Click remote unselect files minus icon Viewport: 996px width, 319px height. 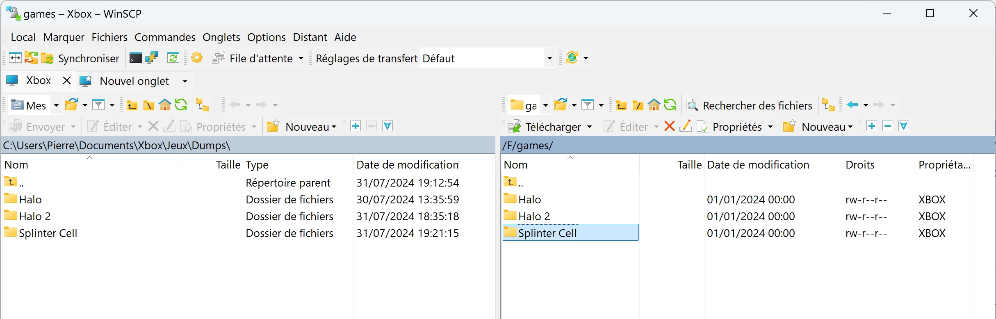pyautogui.click(x=888, y=126)
